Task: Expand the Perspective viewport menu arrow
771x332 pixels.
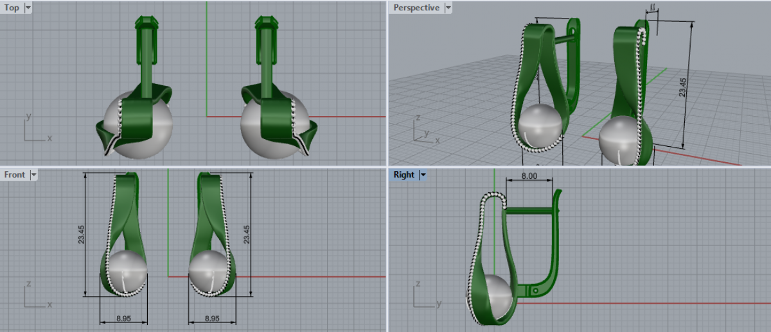Action: [448, 8]
